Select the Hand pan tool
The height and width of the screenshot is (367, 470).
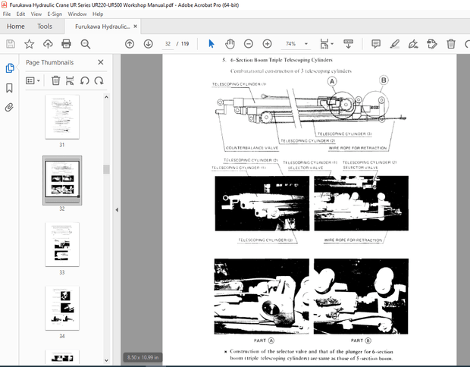click(230, 44)
